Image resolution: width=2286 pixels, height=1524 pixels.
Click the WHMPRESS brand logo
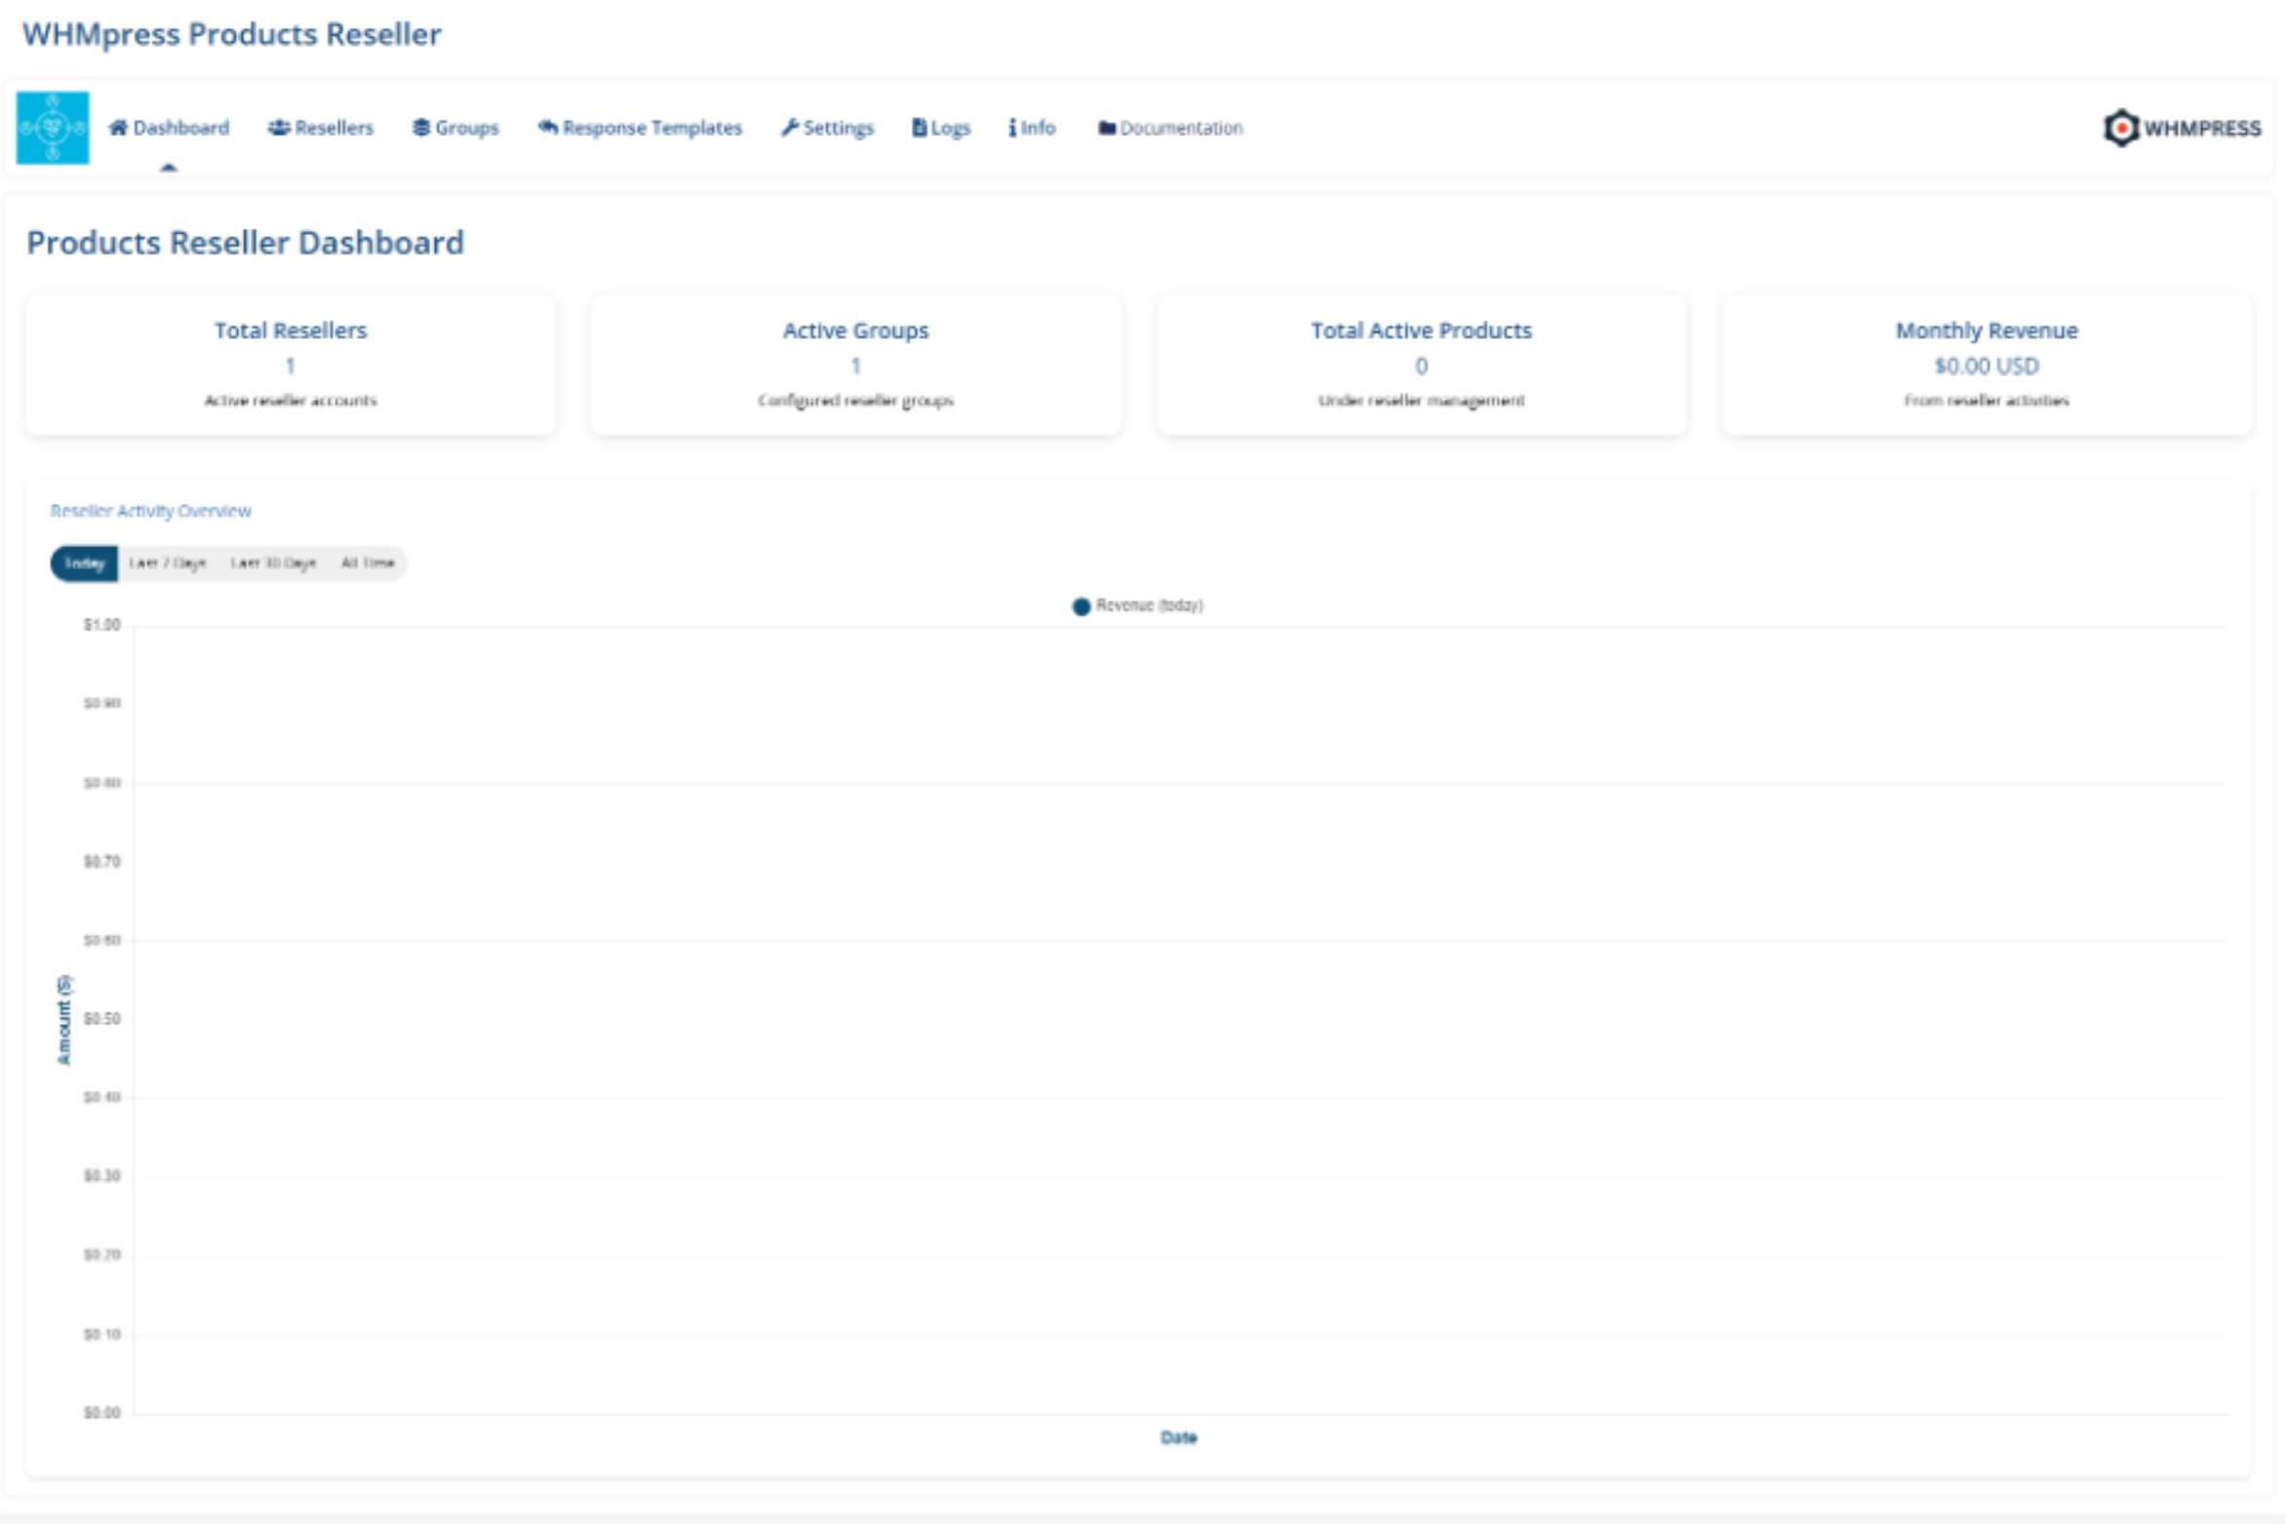[x=2182, y=128]
